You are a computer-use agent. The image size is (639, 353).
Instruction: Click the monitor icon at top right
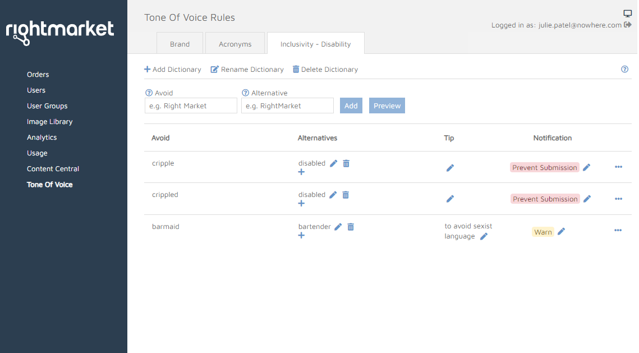coord(628,13)
